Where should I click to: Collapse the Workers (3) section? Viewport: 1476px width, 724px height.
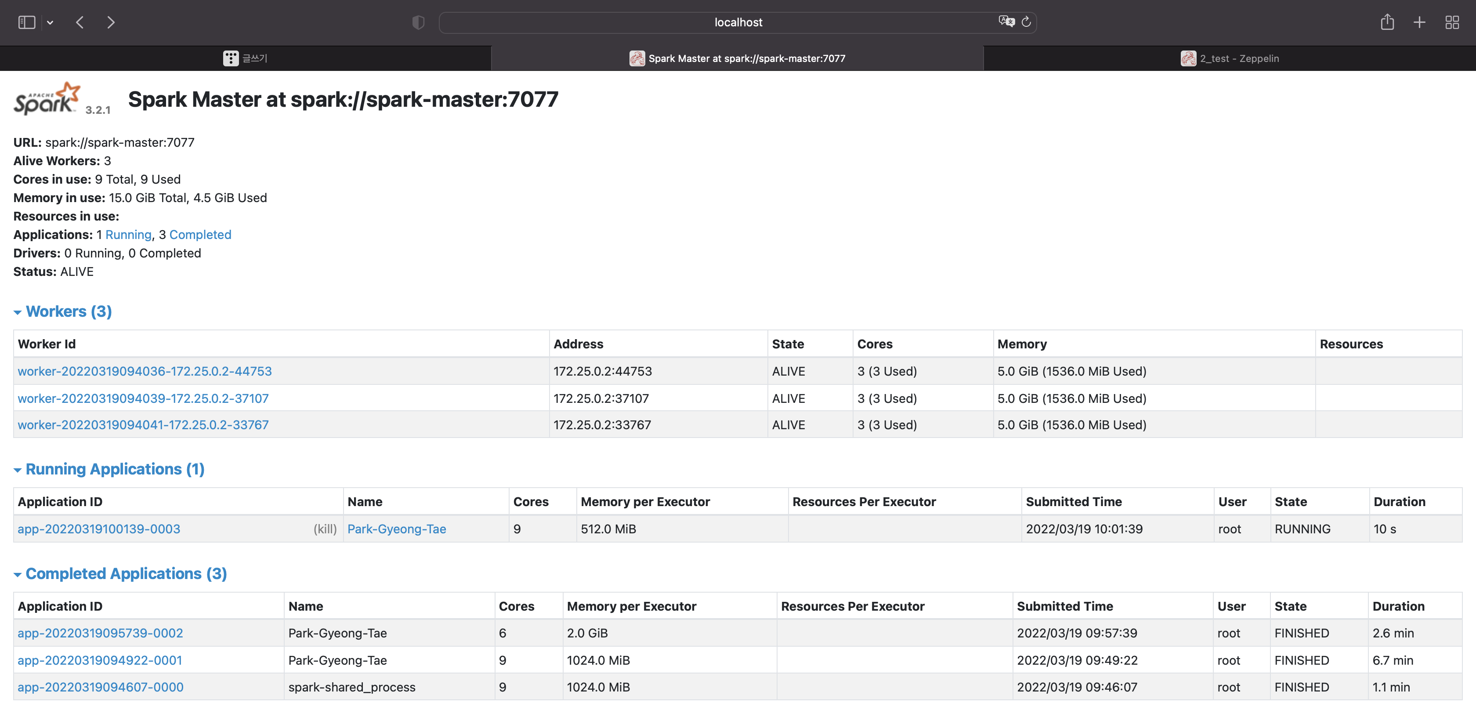click(x=62, y=311)
